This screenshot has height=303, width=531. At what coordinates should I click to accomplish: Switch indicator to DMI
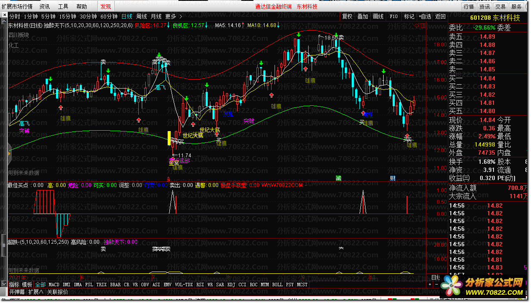tap(66, 285)
